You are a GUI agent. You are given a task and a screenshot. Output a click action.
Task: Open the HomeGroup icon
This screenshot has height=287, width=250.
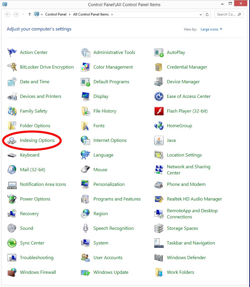pyautogui.click(x=159, y=126)
